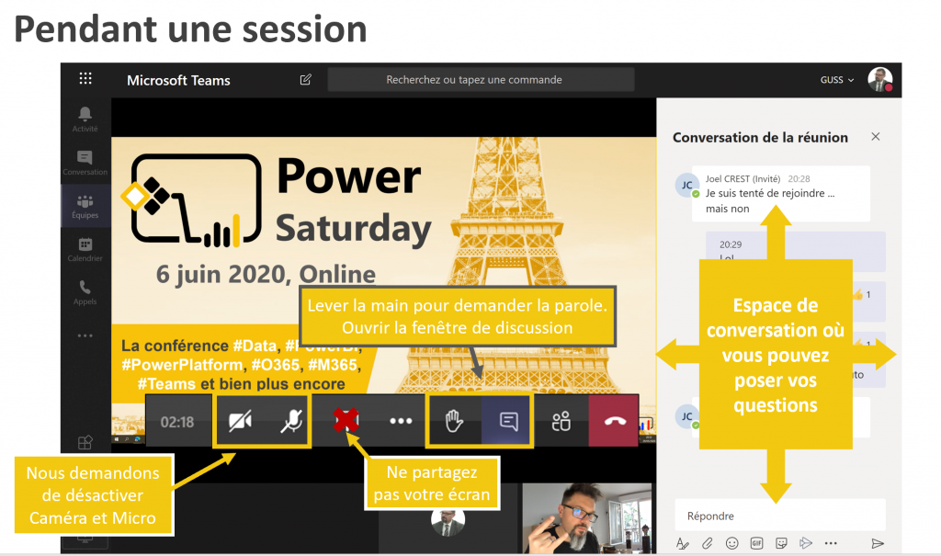941x556 pixels.
Task: Open Calendrier in the left rail
Action: tap(85, 249)
